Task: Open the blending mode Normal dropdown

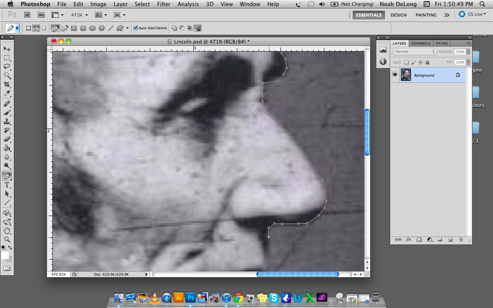Action: [414, 52]
